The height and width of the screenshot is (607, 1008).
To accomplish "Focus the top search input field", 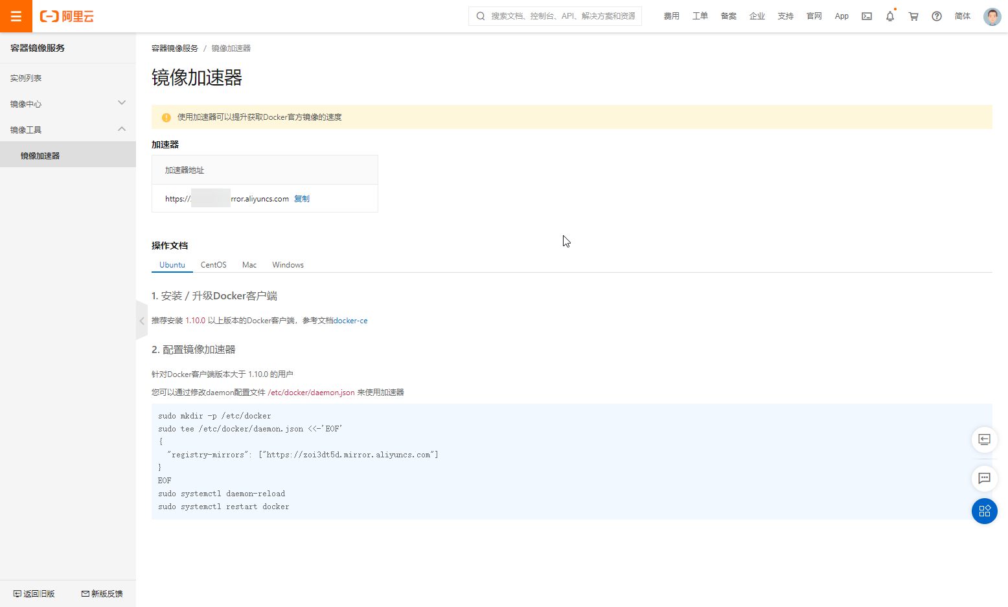I will 555,16.
